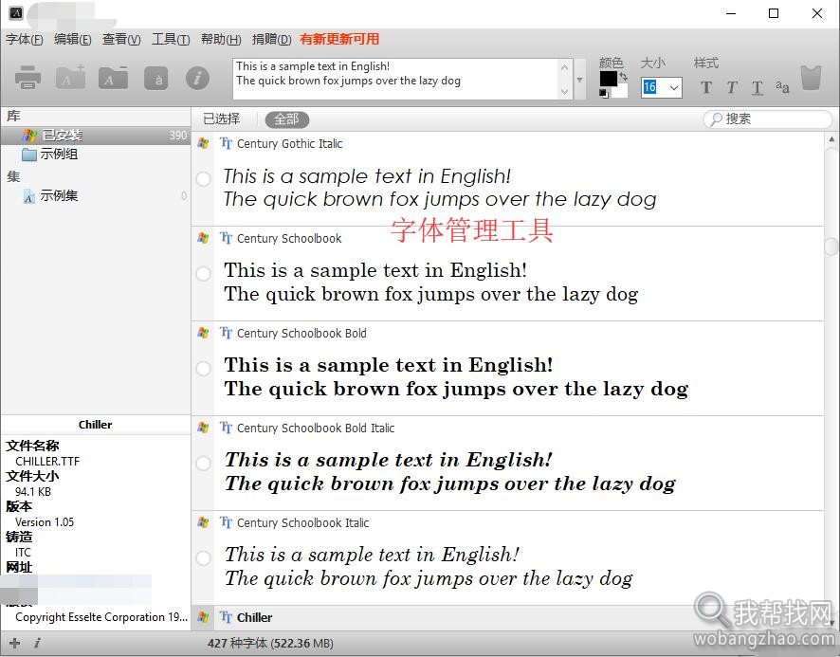Click the white background color swatch

[621, 91]
